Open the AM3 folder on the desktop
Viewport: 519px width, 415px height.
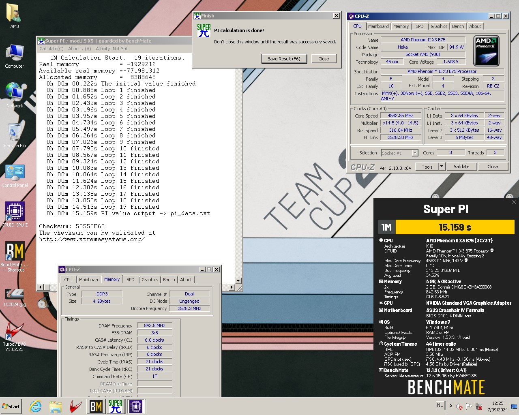click(x=15, y=15)
